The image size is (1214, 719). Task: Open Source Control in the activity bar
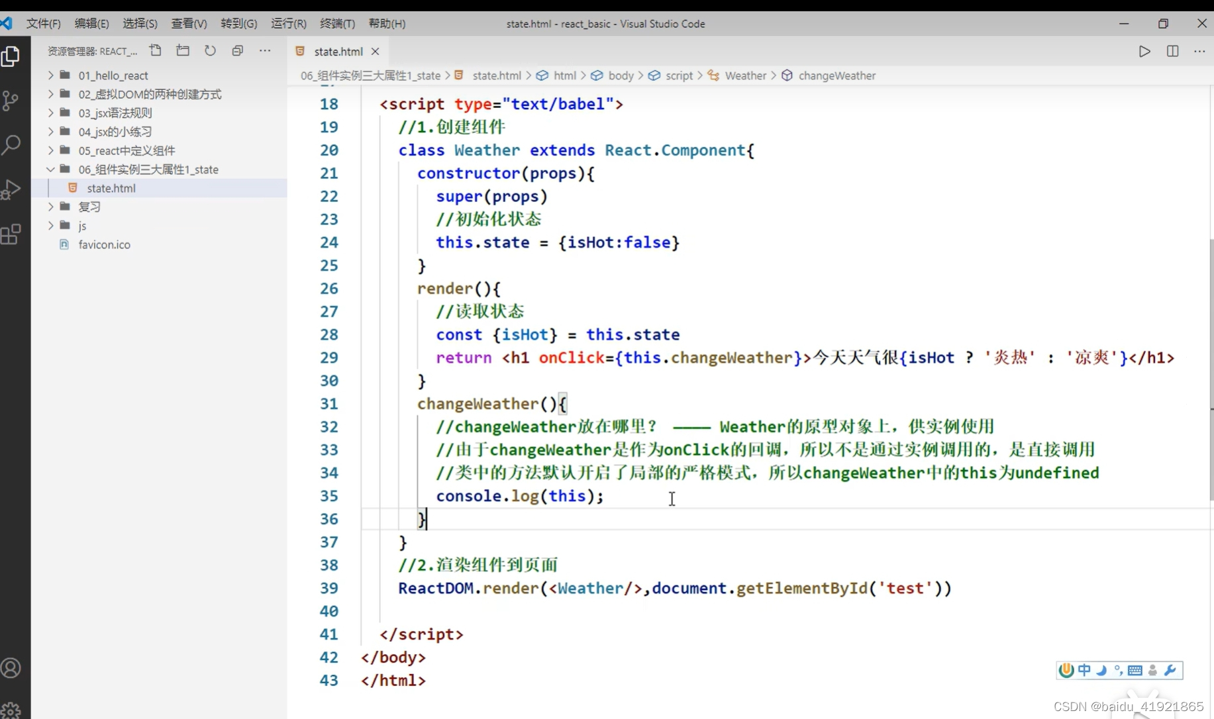click(12, 101)
